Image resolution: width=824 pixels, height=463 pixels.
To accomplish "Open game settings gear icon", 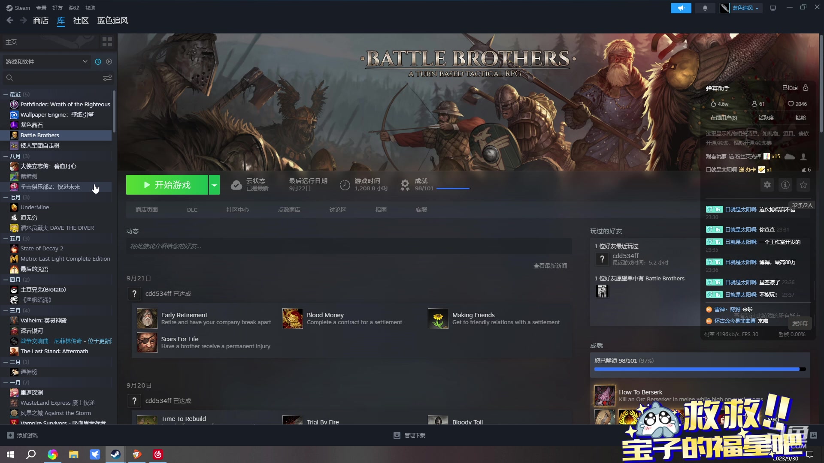I will pyautogui.click(x=767, y=185).
